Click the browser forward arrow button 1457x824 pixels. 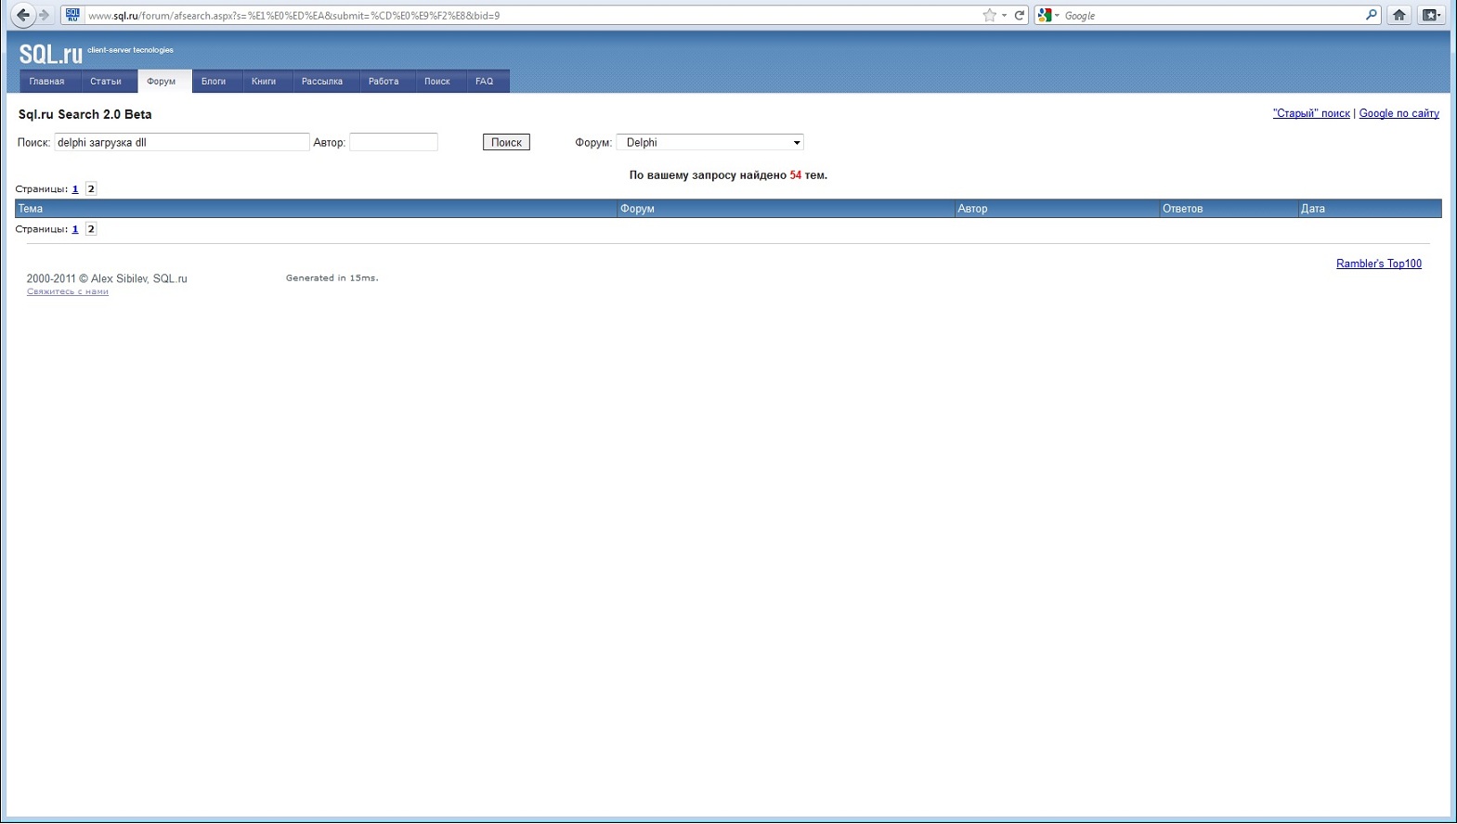(x=44, y=15)
